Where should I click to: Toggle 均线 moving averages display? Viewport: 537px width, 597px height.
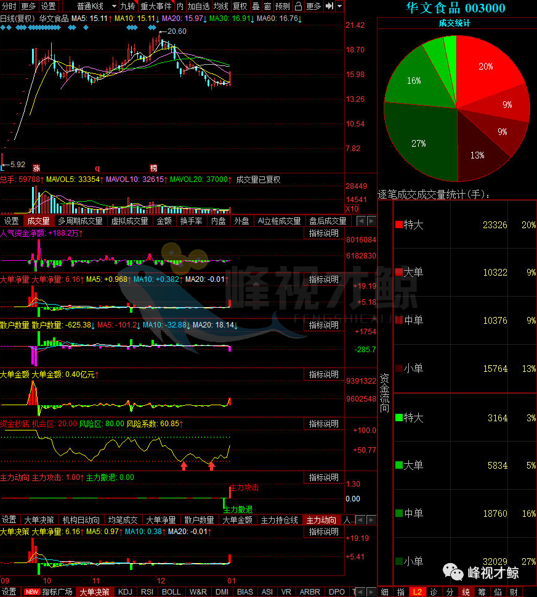click(x=220, y=6)
